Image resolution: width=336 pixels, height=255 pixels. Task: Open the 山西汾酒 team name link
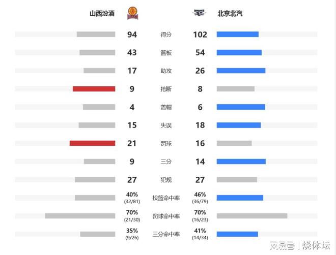102,14
